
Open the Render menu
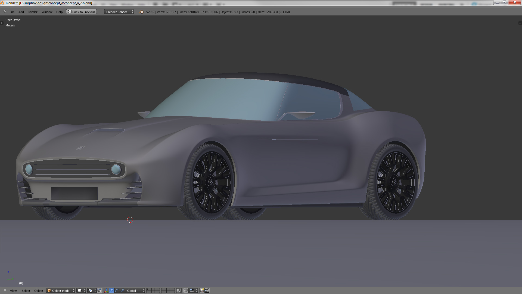click(32, 12)
